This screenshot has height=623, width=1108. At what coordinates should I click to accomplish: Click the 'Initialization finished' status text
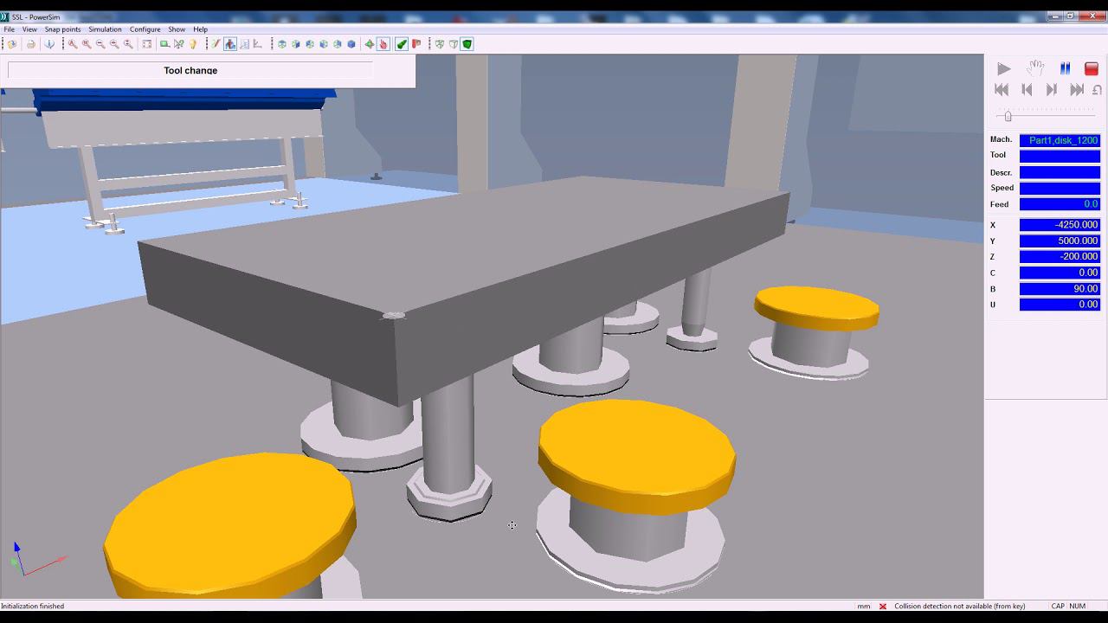click(33, 607)
